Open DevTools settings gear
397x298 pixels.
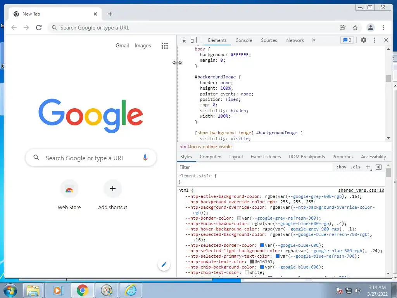click(x=364, y=40)
